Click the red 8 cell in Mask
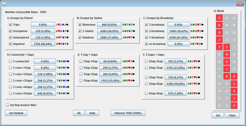 [x=227, y=62]
